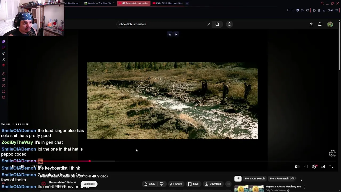
Task: Switch to the Rammstein - Ohne Dich tab
Action: (x=134, y=3)
